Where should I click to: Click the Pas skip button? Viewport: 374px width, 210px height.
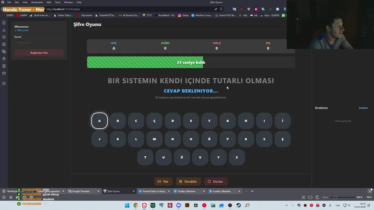pyautogui.click(x=163, y=181)
